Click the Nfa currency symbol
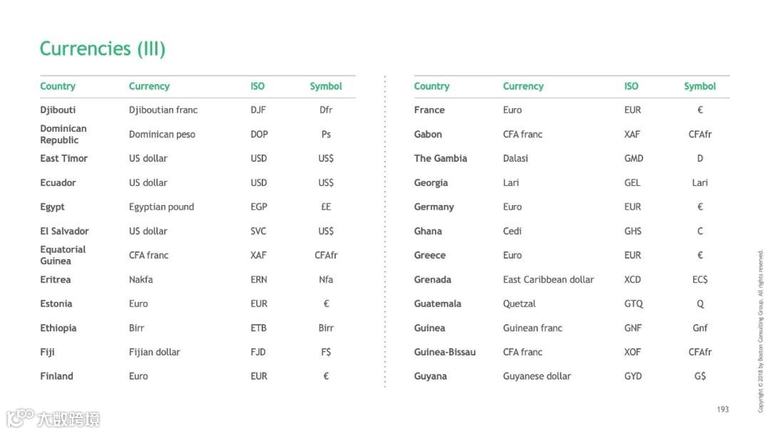 tap(326, 279)
